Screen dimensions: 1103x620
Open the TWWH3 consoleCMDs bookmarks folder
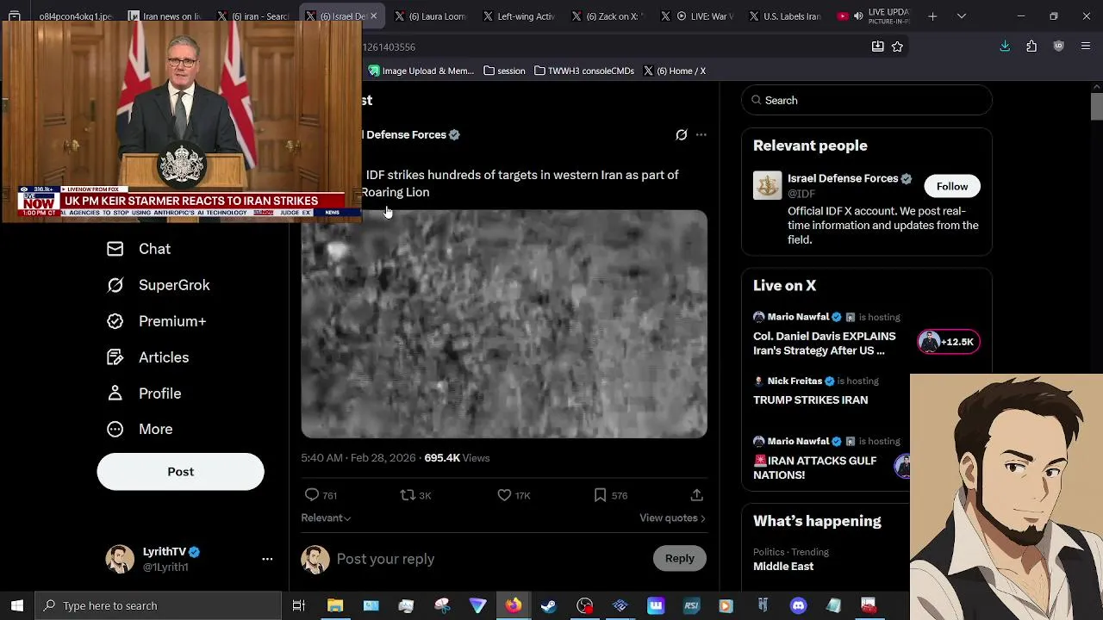pyautogui.click(x=584, y=71)
